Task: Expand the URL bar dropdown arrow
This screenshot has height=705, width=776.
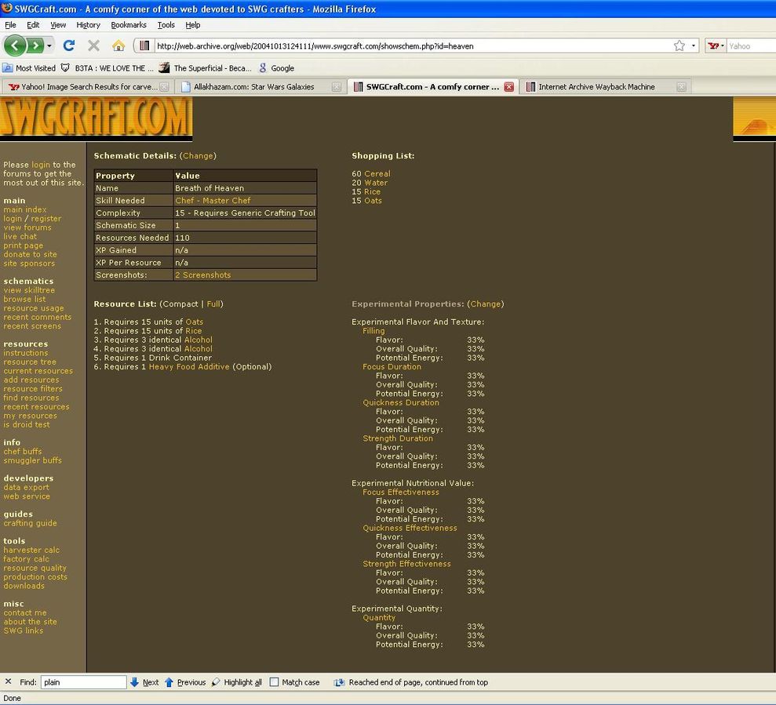Action: pyautogui.click(x=694, y=45)
